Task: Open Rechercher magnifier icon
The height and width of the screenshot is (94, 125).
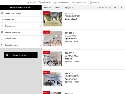Action: coord(40,3)
